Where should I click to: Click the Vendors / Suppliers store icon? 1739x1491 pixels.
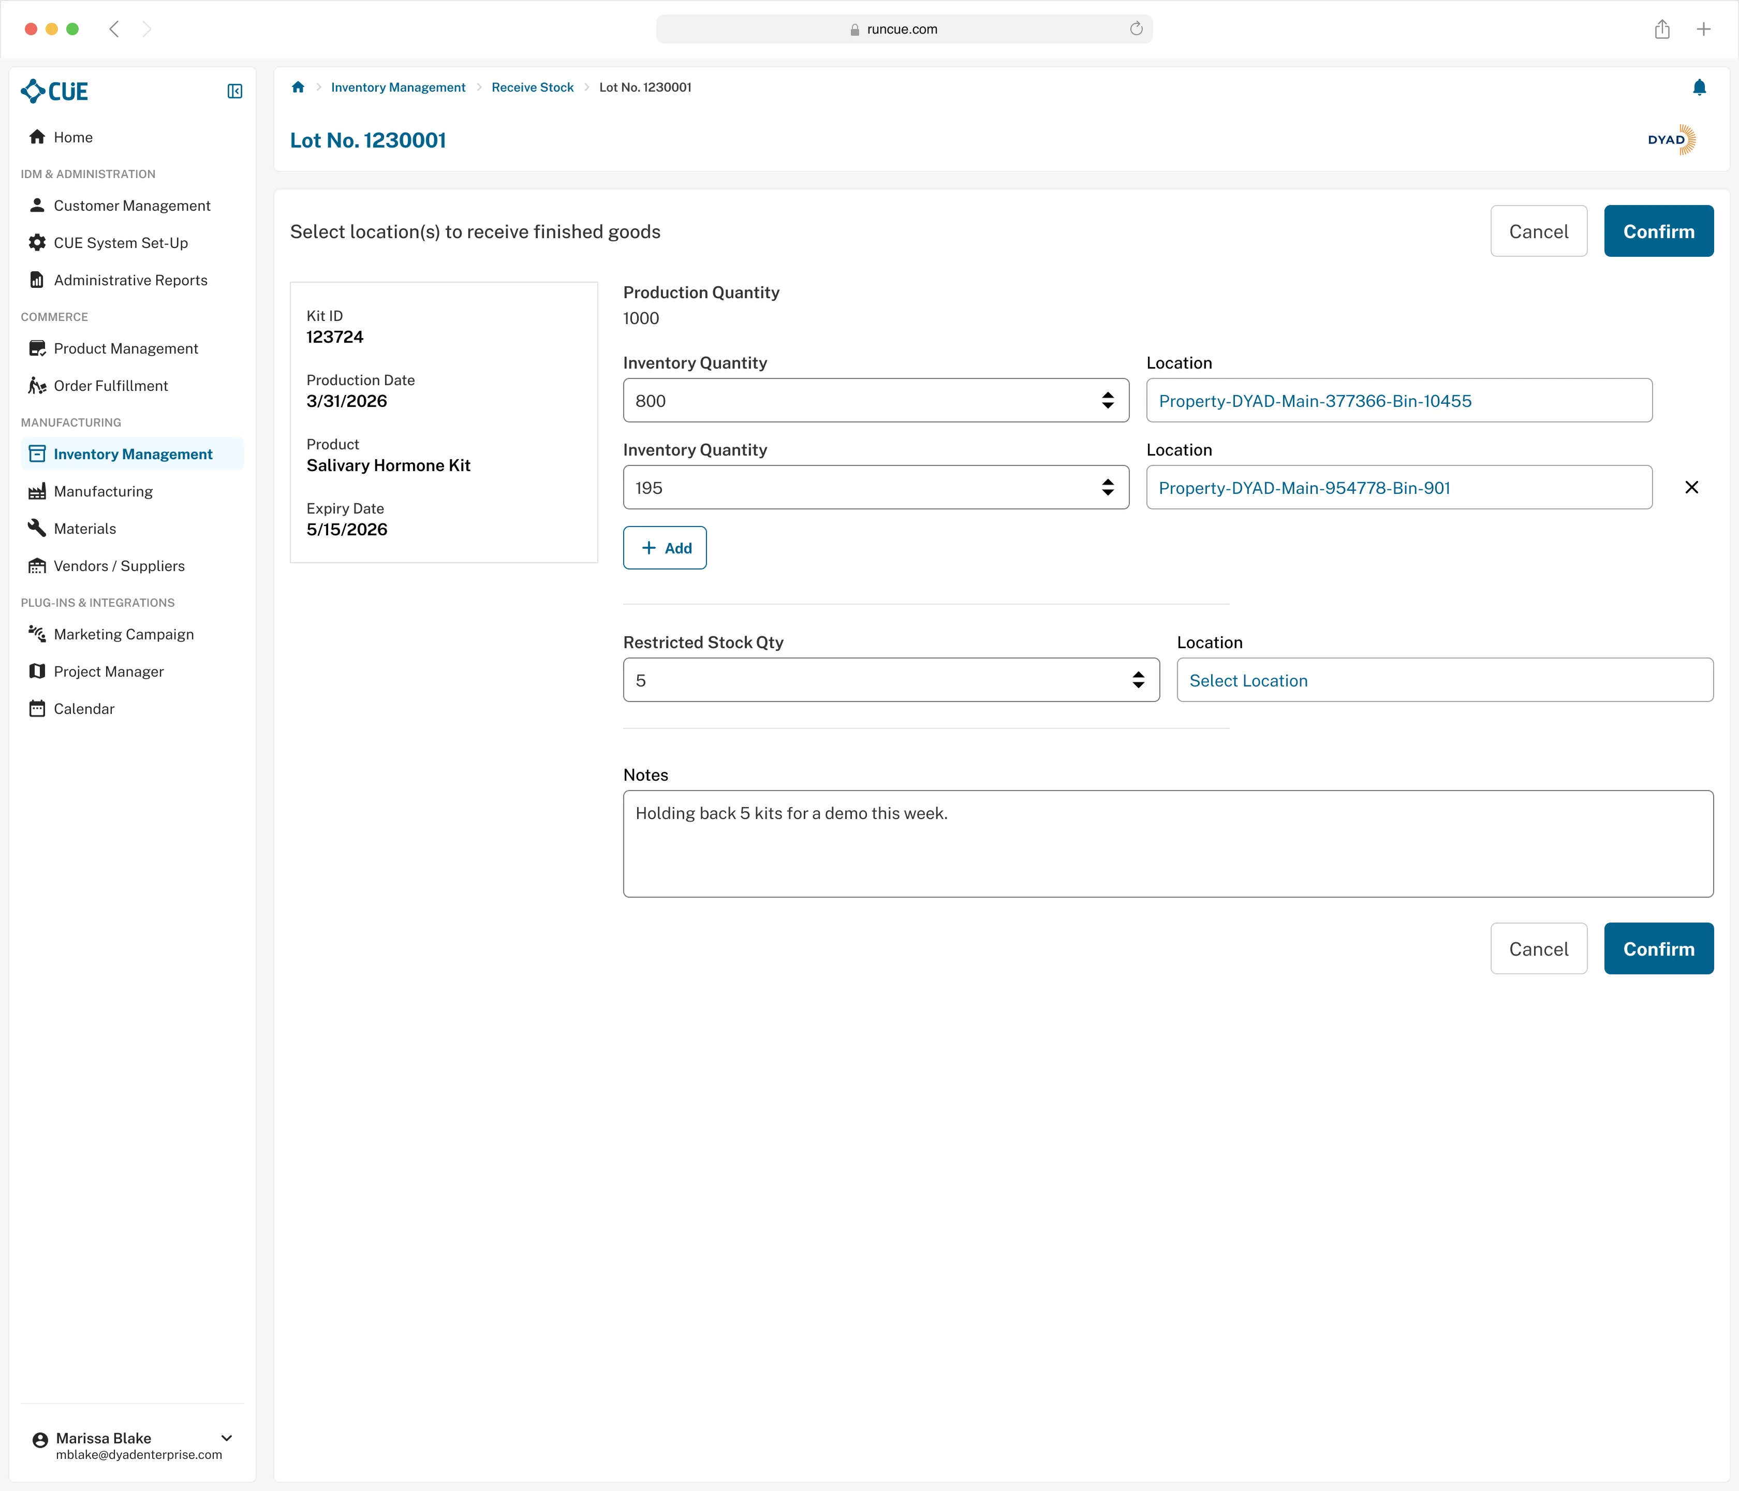pos(37,566)
